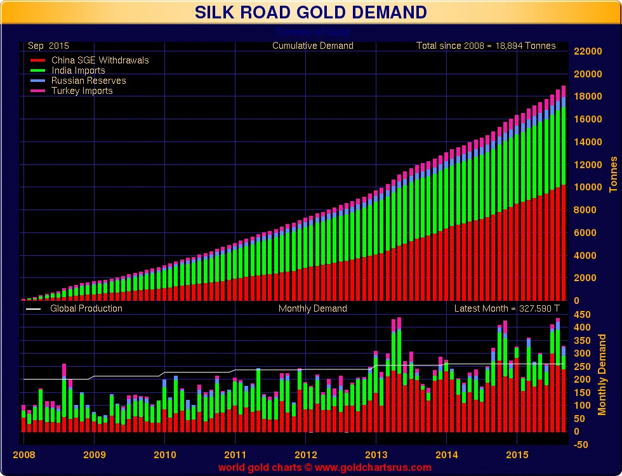Click the red China SGE Withdrawals legend swatch
Viewport: 622px width, 476px height.
(37, 60)
